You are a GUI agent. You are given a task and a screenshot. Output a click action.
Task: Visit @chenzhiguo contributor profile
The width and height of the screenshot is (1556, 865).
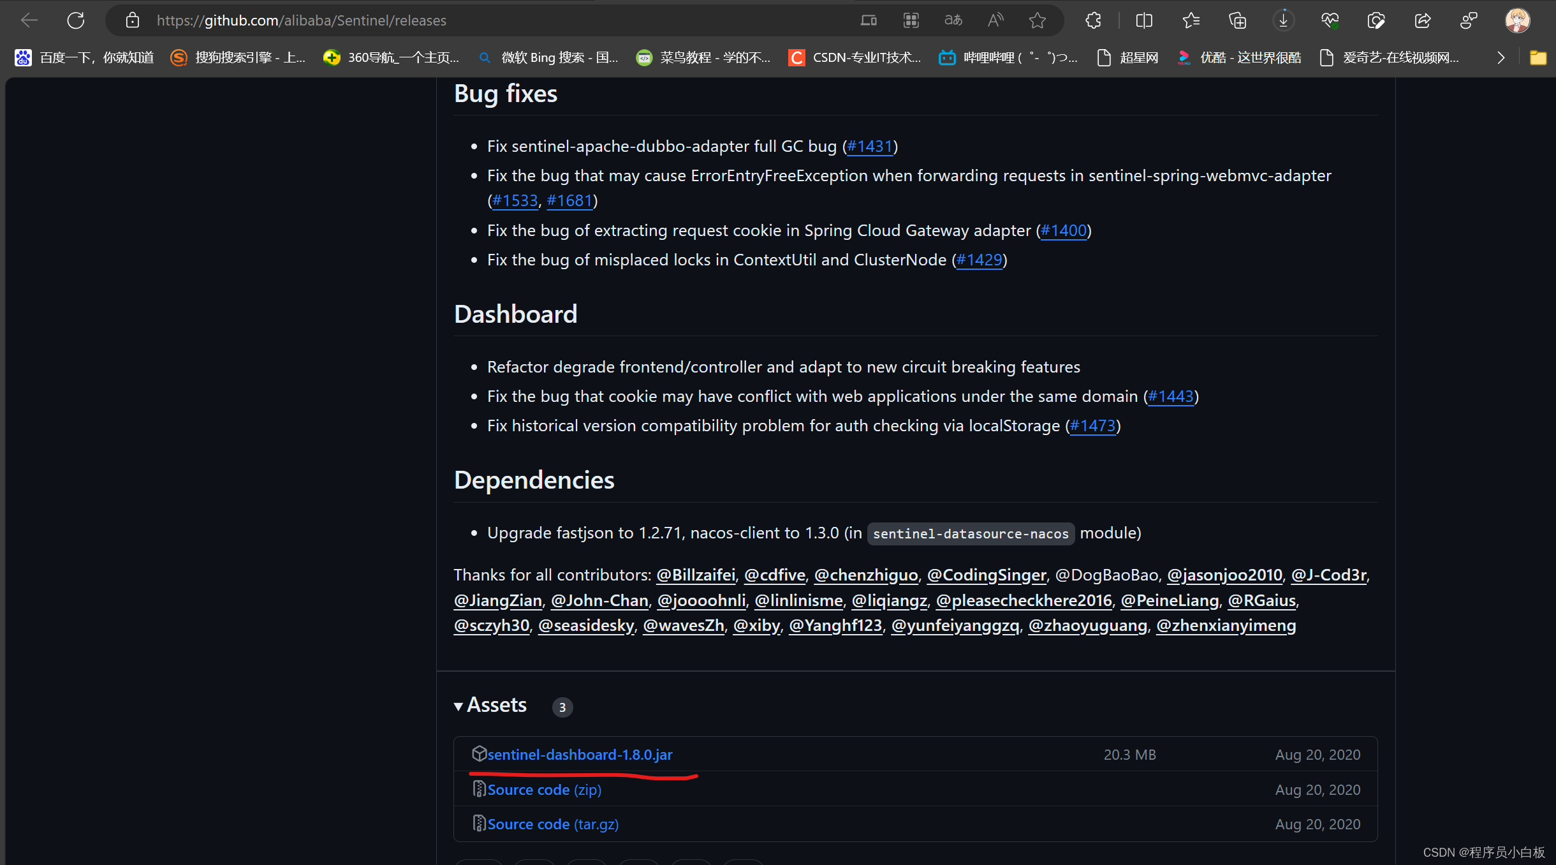tap(866, 575)
